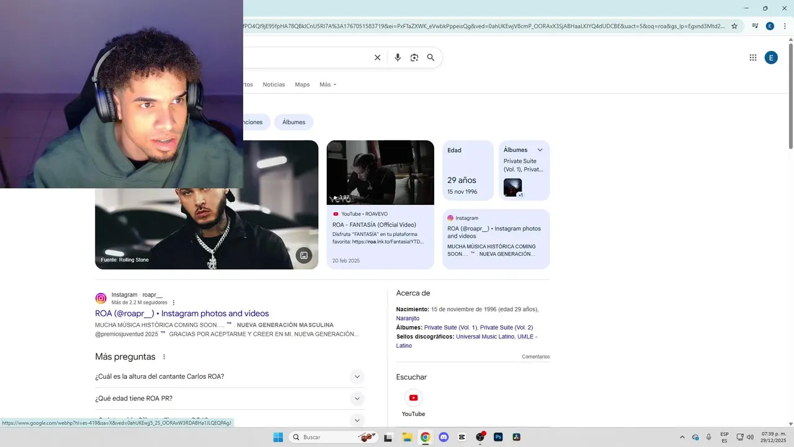Play the FANTASÍA video thumbnail
Viewport: 794px width, 447px height.
click(x=380, y=173)
